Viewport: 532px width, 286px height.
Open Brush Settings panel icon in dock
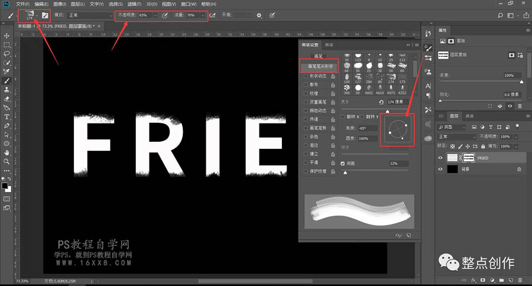pyautogui.click(x=428, y=48)
